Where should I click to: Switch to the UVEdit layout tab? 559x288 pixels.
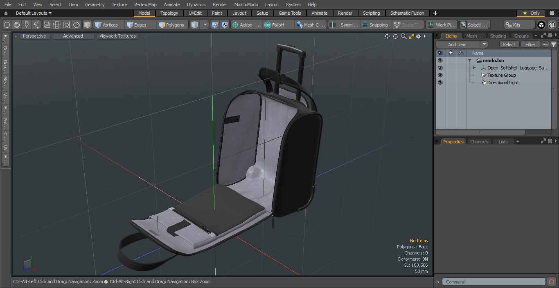click(195, 13)
